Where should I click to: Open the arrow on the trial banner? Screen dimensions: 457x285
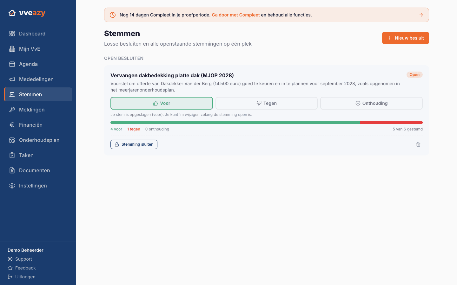[x=421, y=15]
